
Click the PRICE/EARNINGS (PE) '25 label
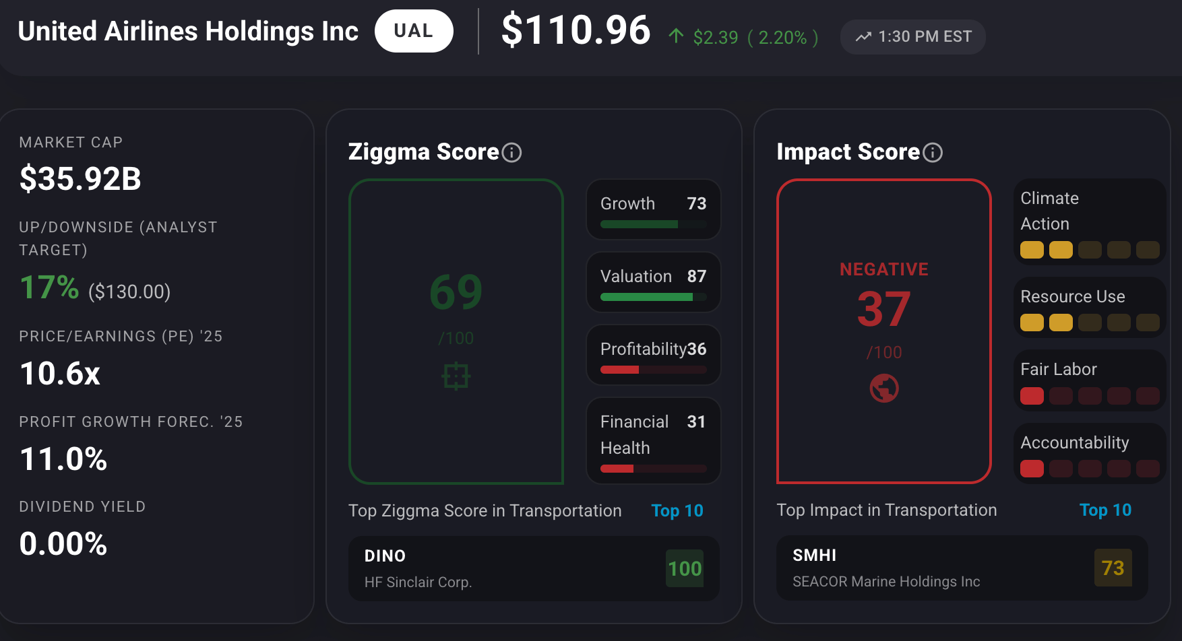[121, 336]
